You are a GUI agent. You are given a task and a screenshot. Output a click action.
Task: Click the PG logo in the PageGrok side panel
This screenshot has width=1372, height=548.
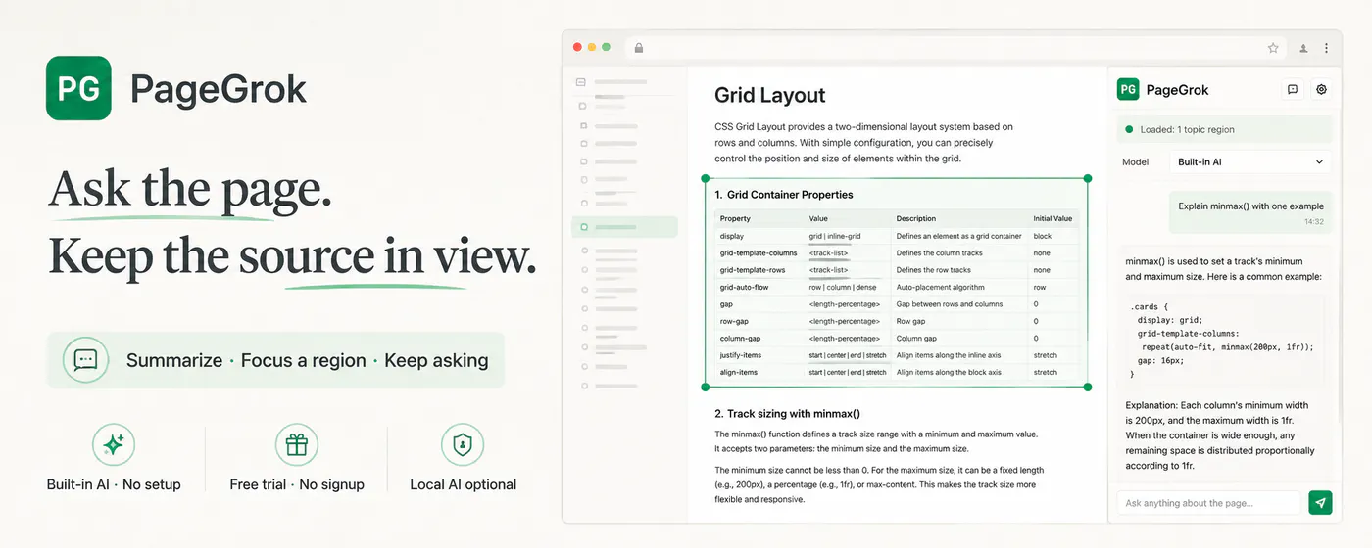(x=1128, y=89)
